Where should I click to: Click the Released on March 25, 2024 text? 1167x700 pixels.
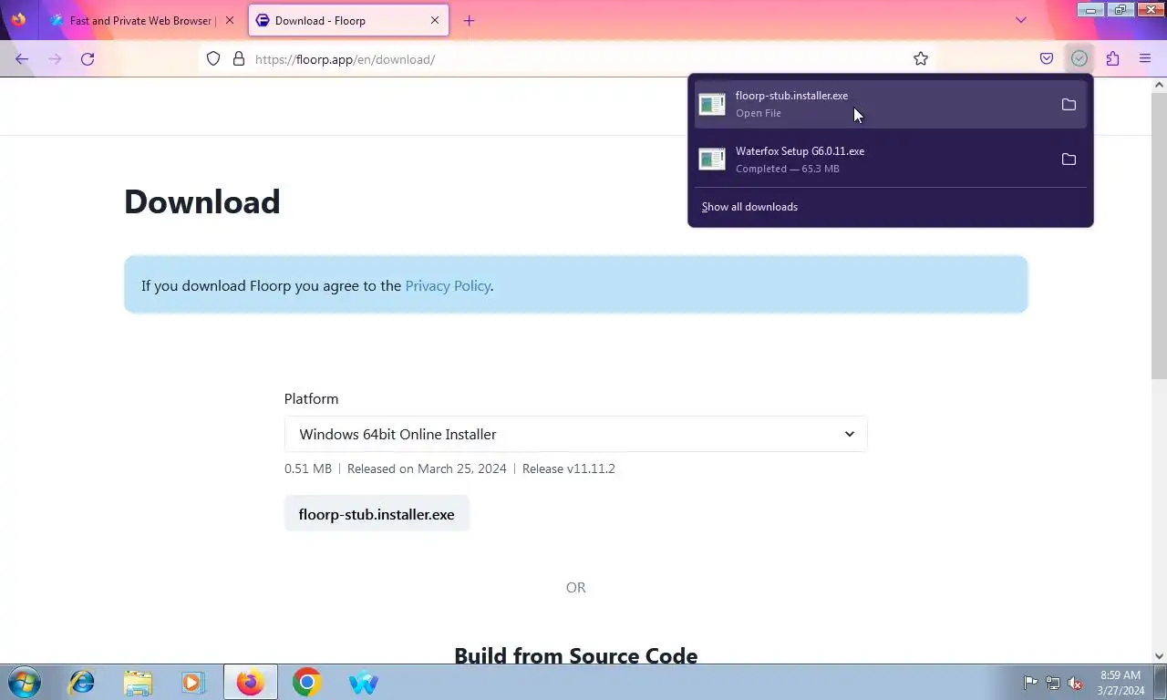(427, 468)
